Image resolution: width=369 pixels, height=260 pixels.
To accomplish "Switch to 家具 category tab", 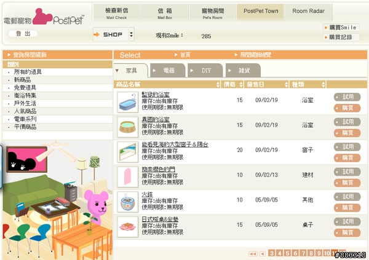I will pos(131,70).
